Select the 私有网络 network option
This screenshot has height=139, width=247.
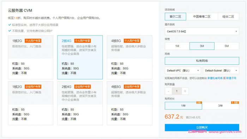click(202, 61)
